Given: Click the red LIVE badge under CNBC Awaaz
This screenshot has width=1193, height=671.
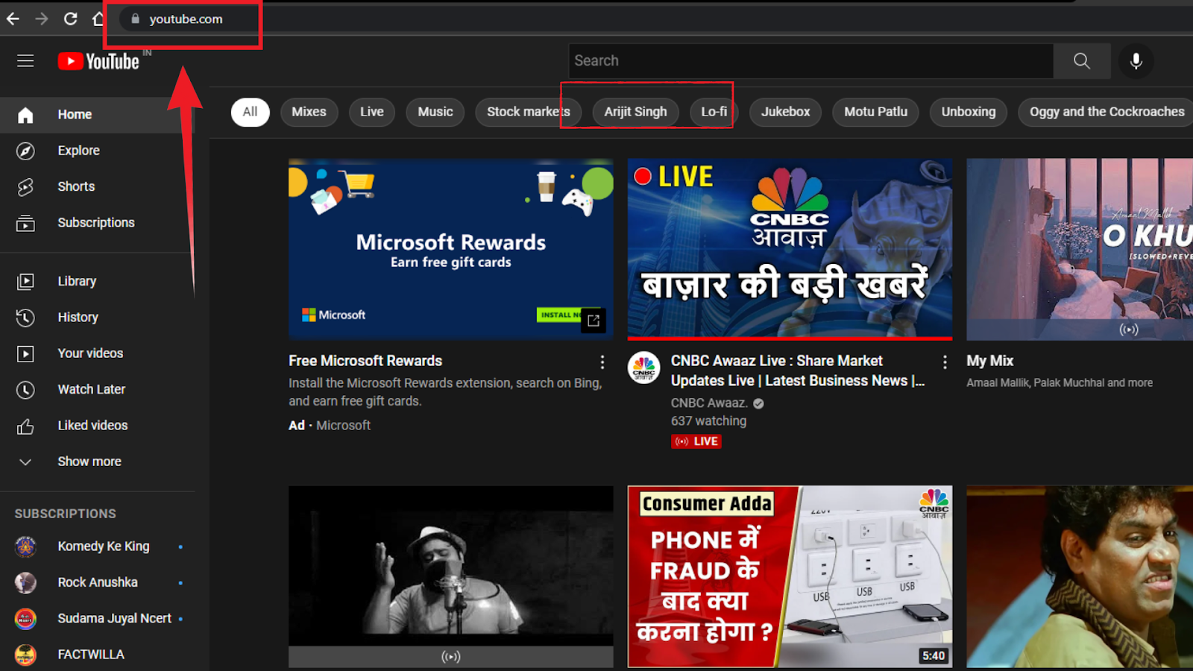Looking at the screenshot, I should [x=696, y=441].
